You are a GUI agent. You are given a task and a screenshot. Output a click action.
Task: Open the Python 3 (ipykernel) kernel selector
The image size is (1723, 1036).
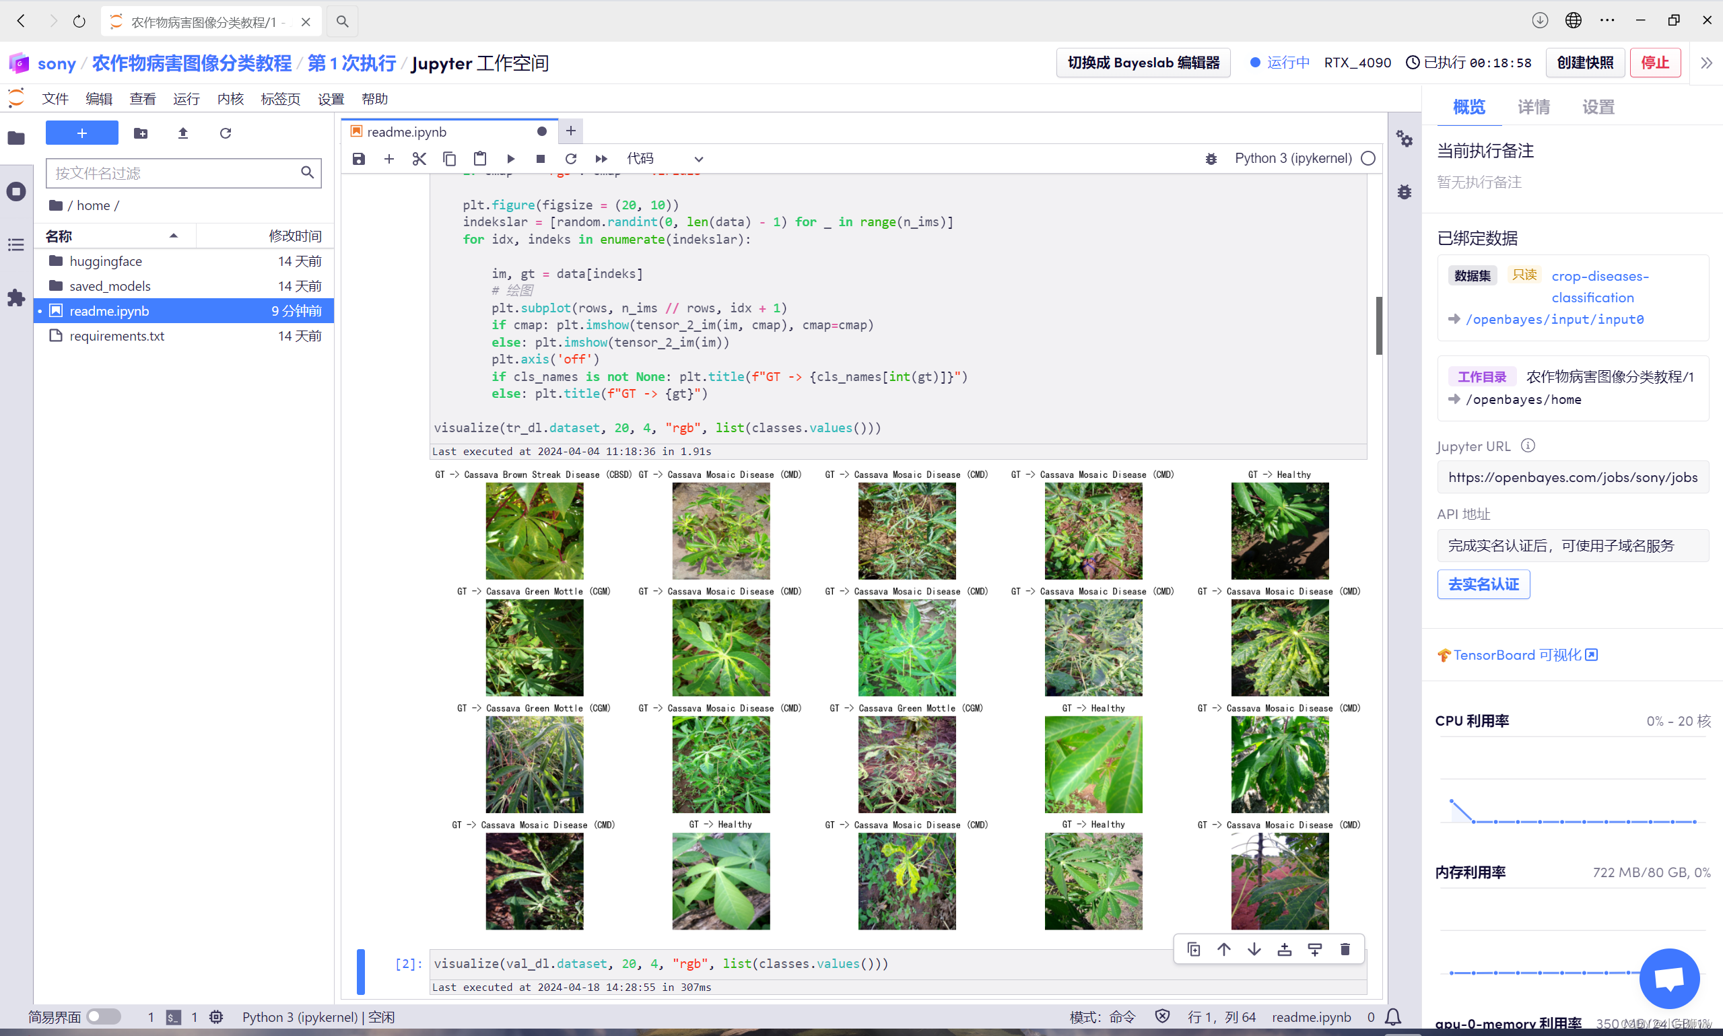[1293, 158]
